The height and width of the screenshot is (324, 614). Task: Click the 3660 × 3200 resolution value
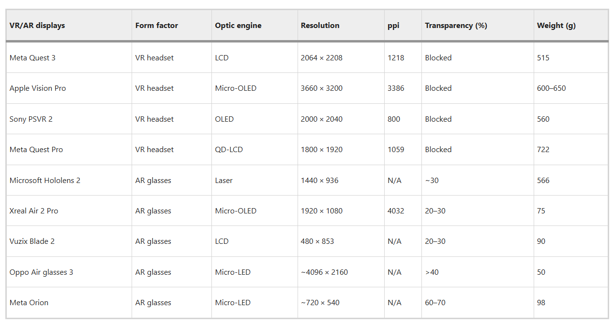tap(321, 88)
